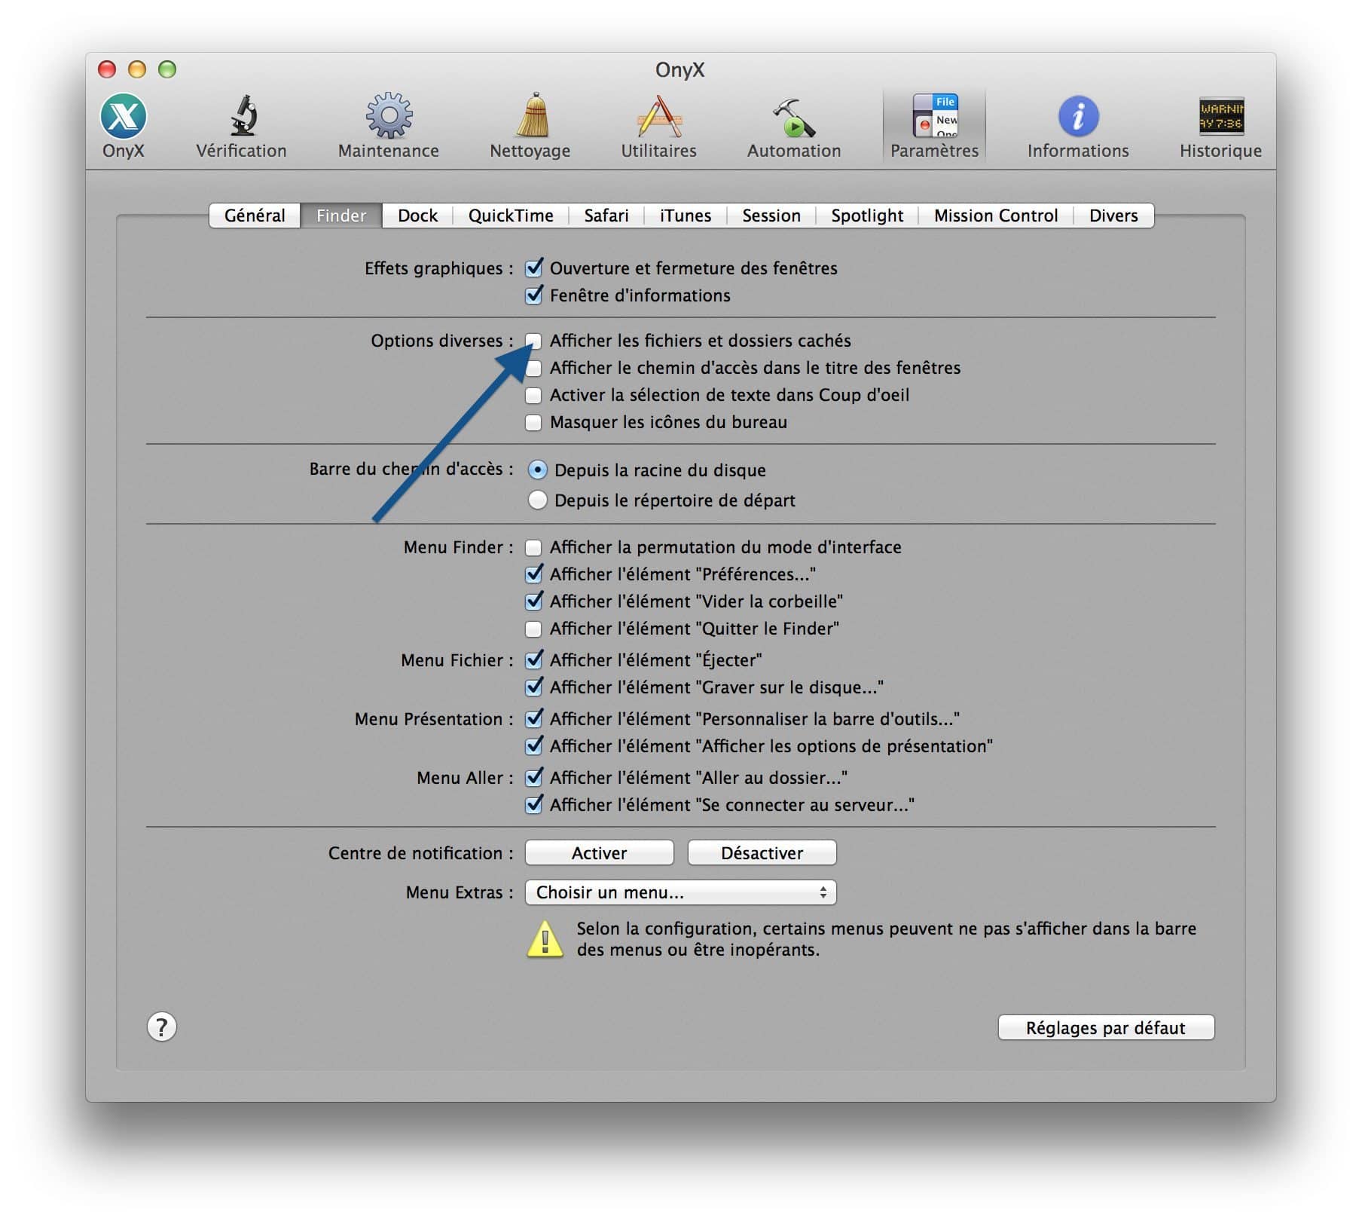The height and width of the screenshot is (1221, 1362).
Task: Select Depuis le répertoire de départ
Action: 537,500
